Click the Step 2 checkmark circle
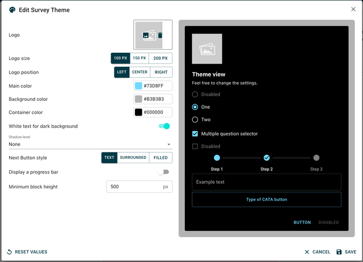This screenshot has height=262, width=363. 267,158
